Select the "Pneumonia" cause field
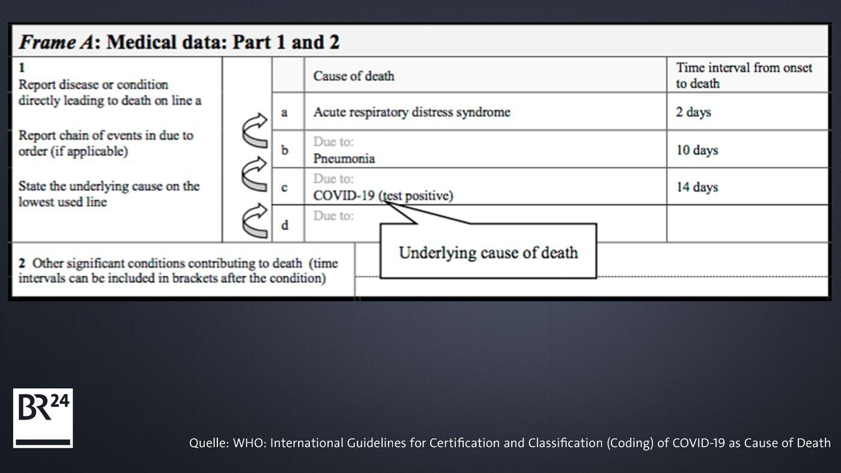This screenshot has width=841, height=473. (344, 158)
